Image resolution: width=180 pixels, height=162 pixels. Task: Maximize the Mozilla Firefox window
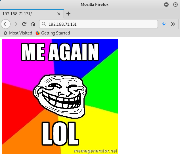coord(175,5)
